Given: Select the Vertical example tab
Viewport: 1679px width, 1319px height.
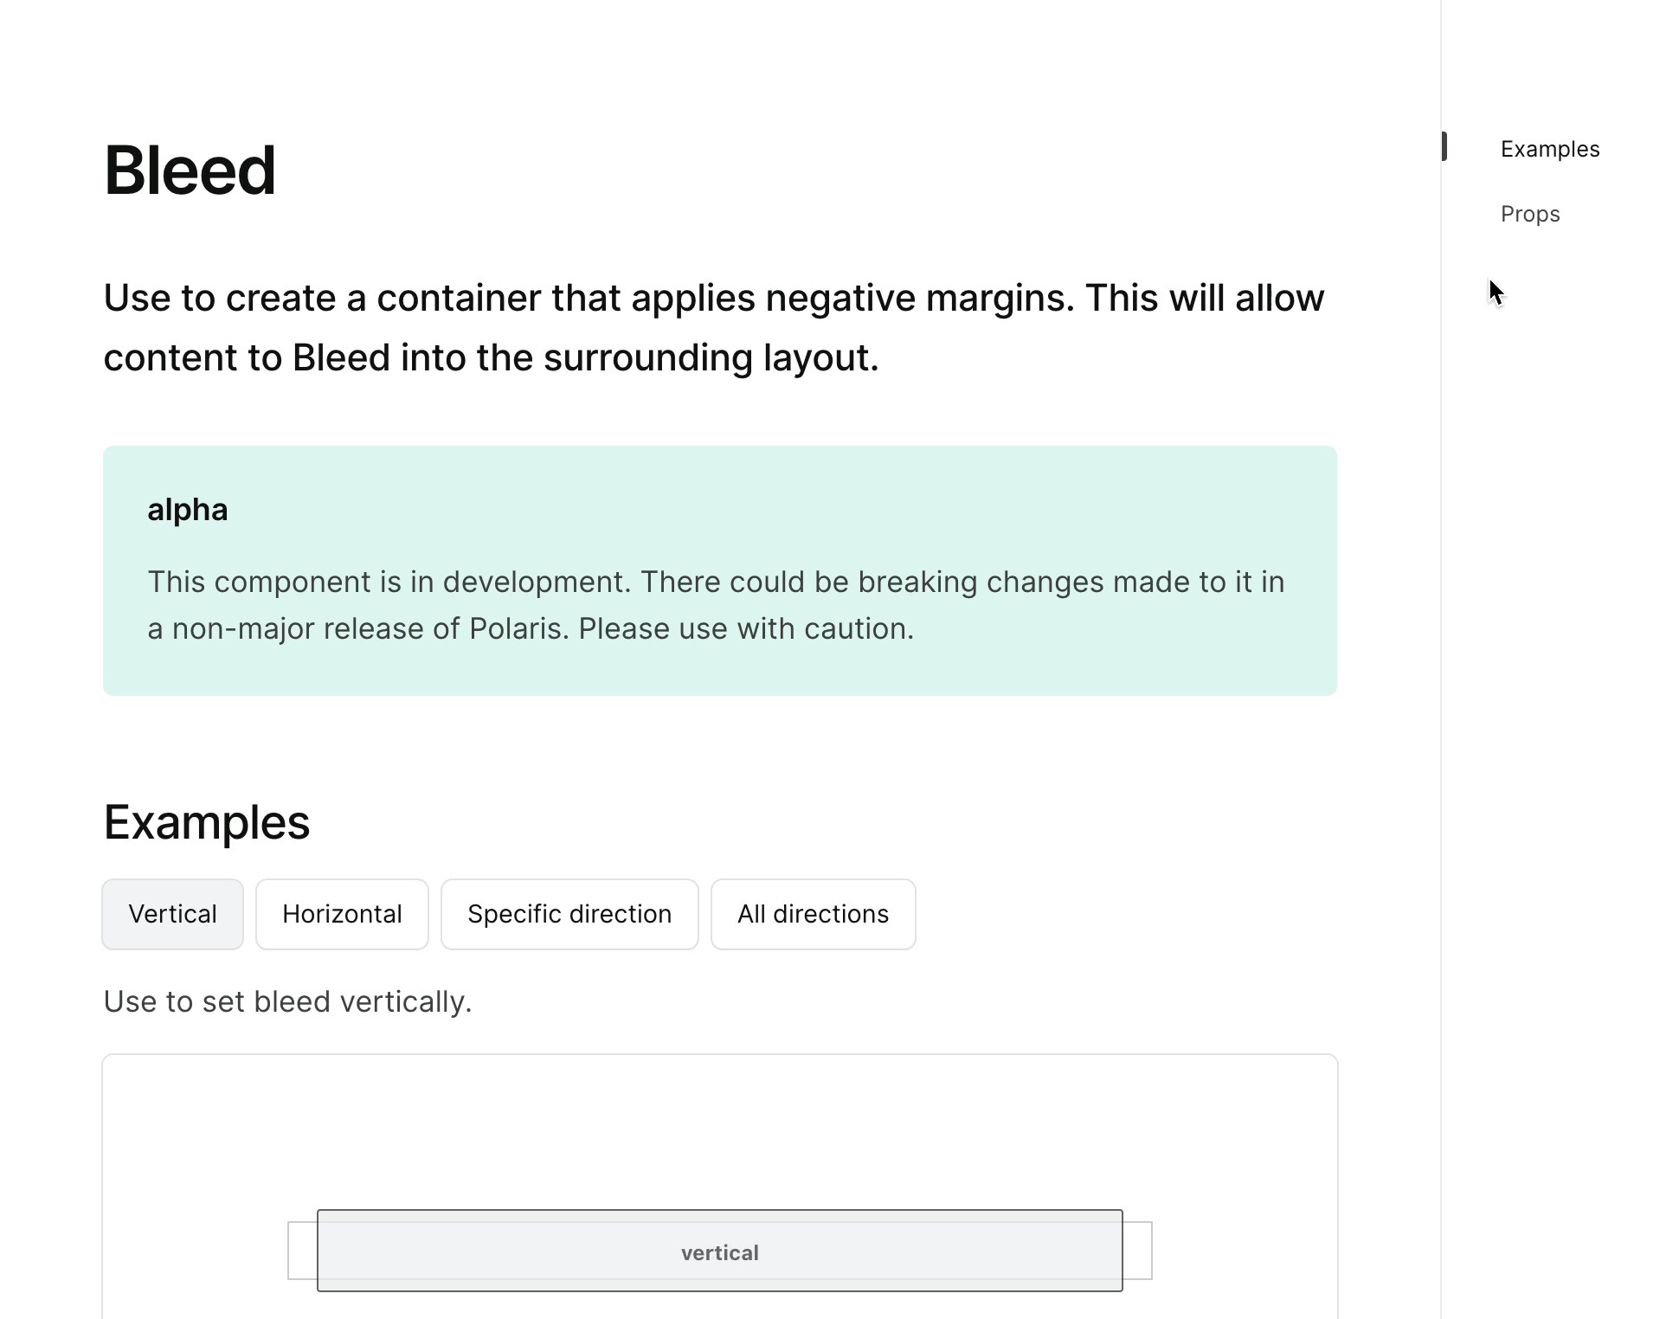Looking at the screenshot, I should (172, 914).
